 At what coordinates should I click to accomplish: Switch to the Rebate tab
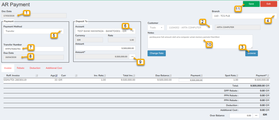click(20, 68)
